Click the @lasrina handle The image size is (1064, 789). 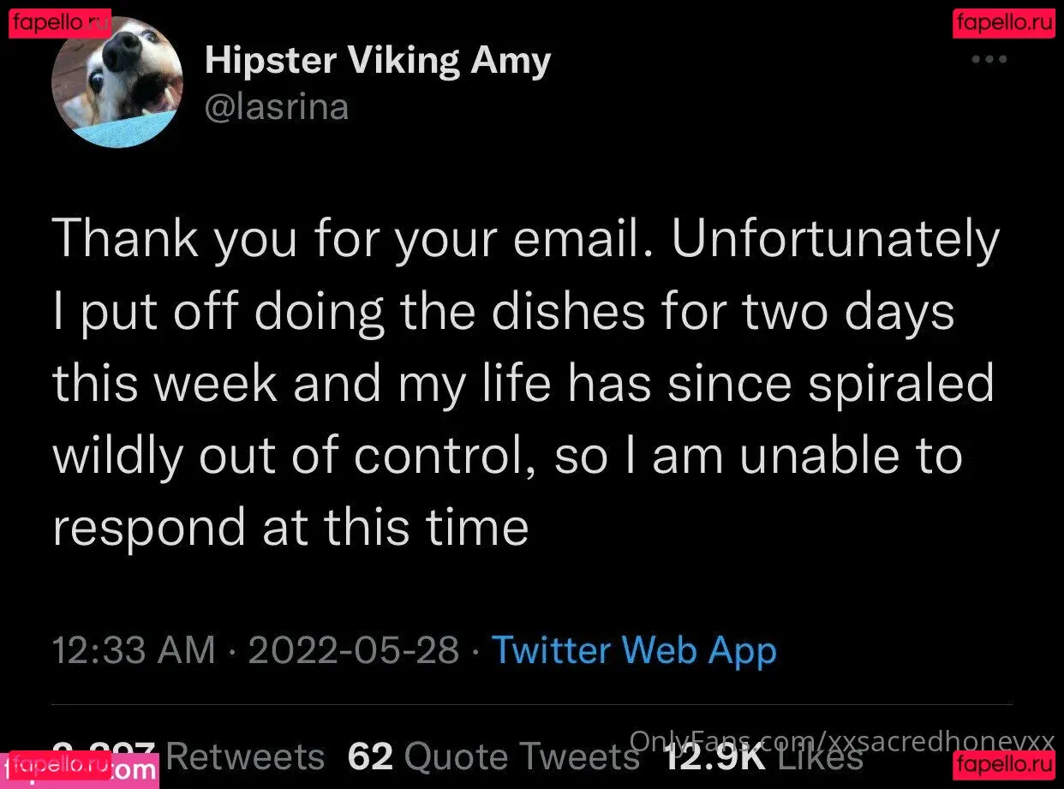(x=277, y=108)
